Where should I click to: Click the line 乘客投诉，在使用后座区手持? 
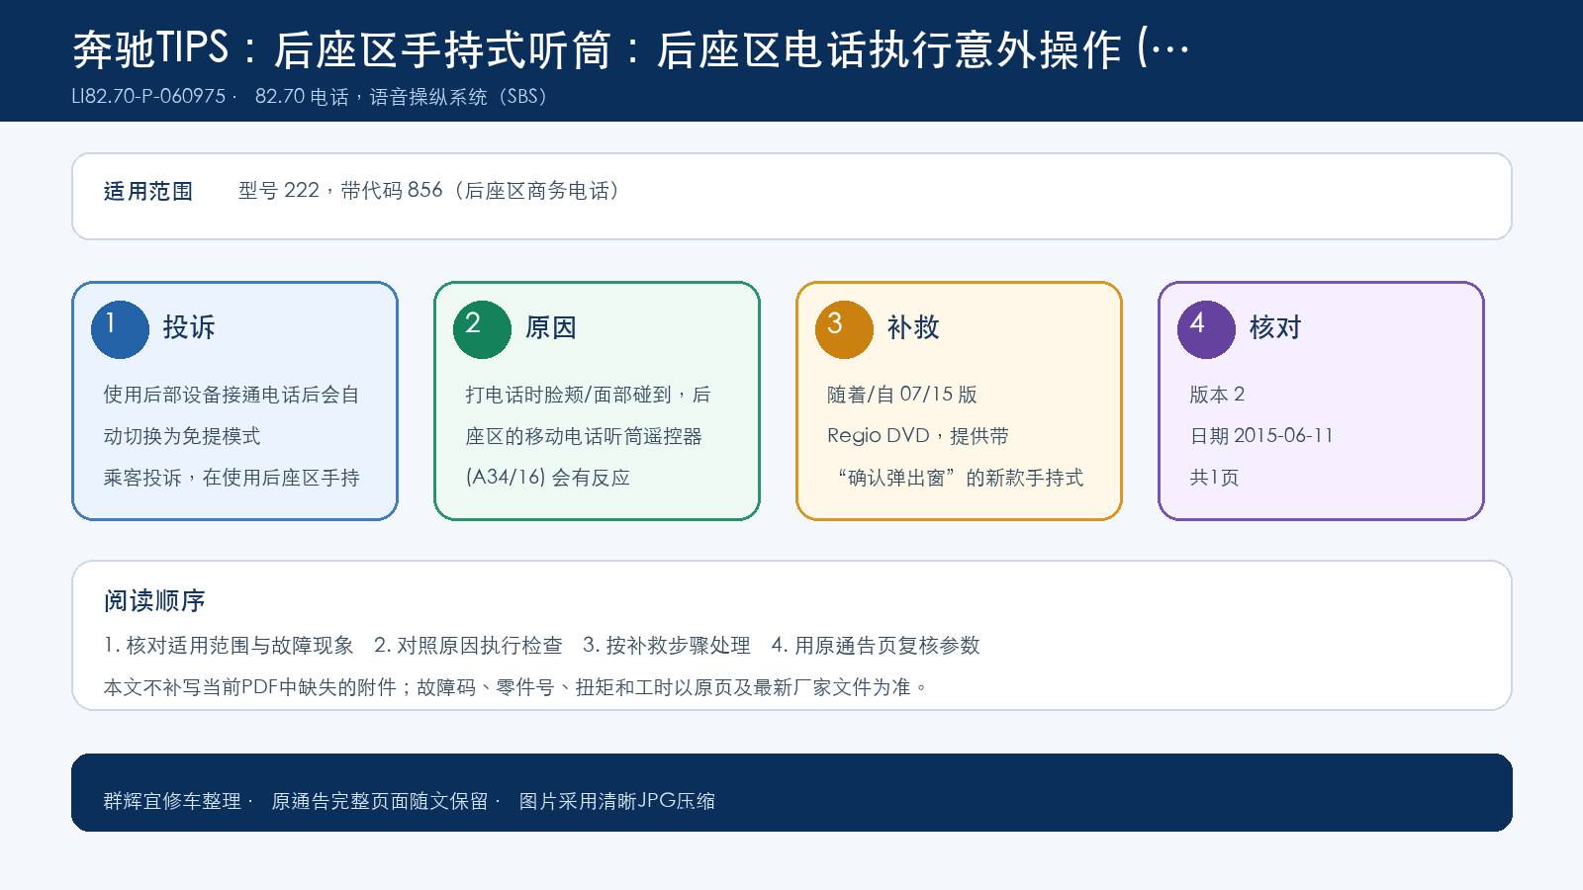point(232,478)
